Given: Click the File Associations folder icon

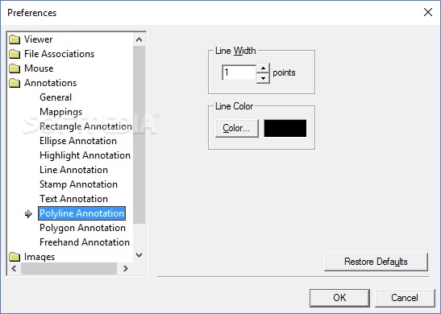Looking at the screenshot, I should 15,54.
